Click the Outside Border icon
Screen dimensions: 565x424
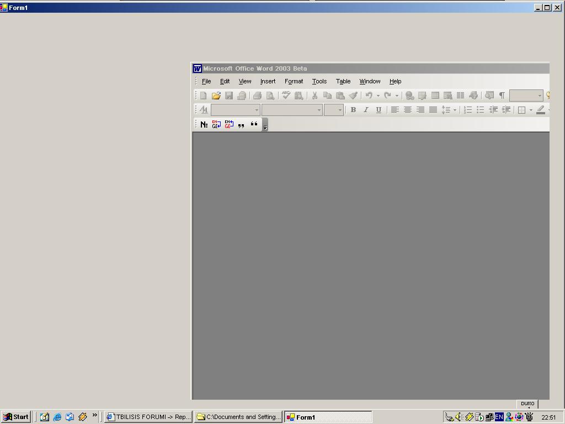point(522,110)
